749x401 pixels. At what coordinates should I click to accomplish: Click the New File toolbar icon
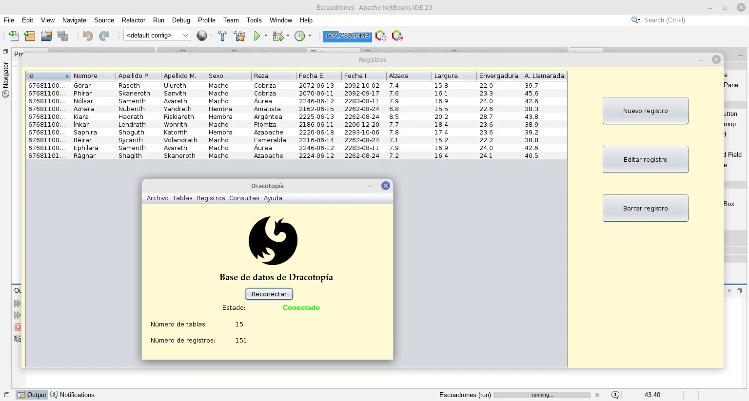tap(14, 36)
